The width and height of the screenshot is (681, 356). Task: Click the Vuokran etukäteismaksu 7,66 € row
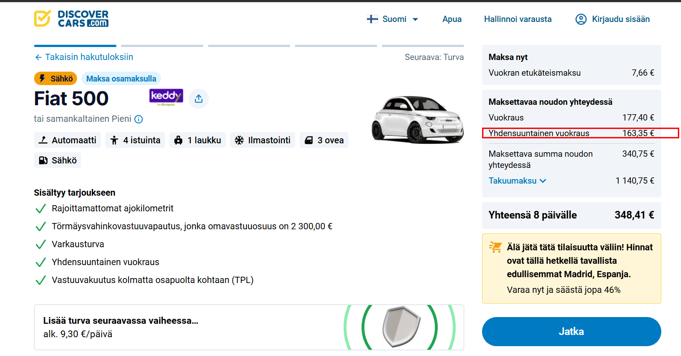pos(571,73)
